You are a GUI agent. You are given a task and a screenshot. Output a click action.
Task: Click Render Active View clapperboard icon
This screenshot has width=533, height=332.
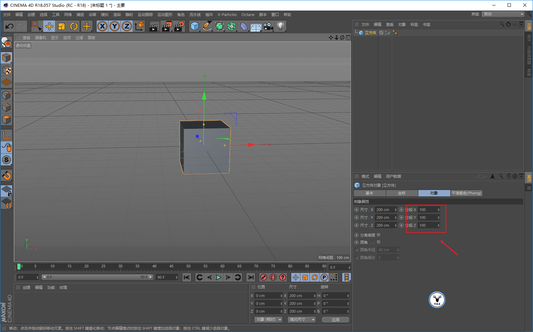[154, 26]
